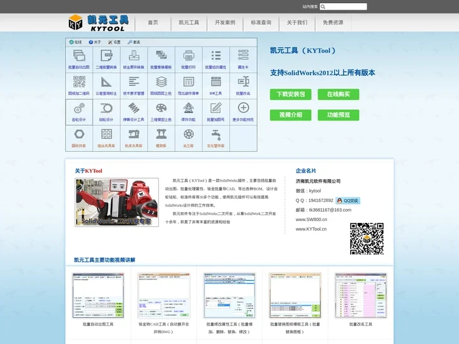Screen dimensions: 459x344
Task: Open the 批量自动出图工具 video thumbnail
Action: point(98,296)
